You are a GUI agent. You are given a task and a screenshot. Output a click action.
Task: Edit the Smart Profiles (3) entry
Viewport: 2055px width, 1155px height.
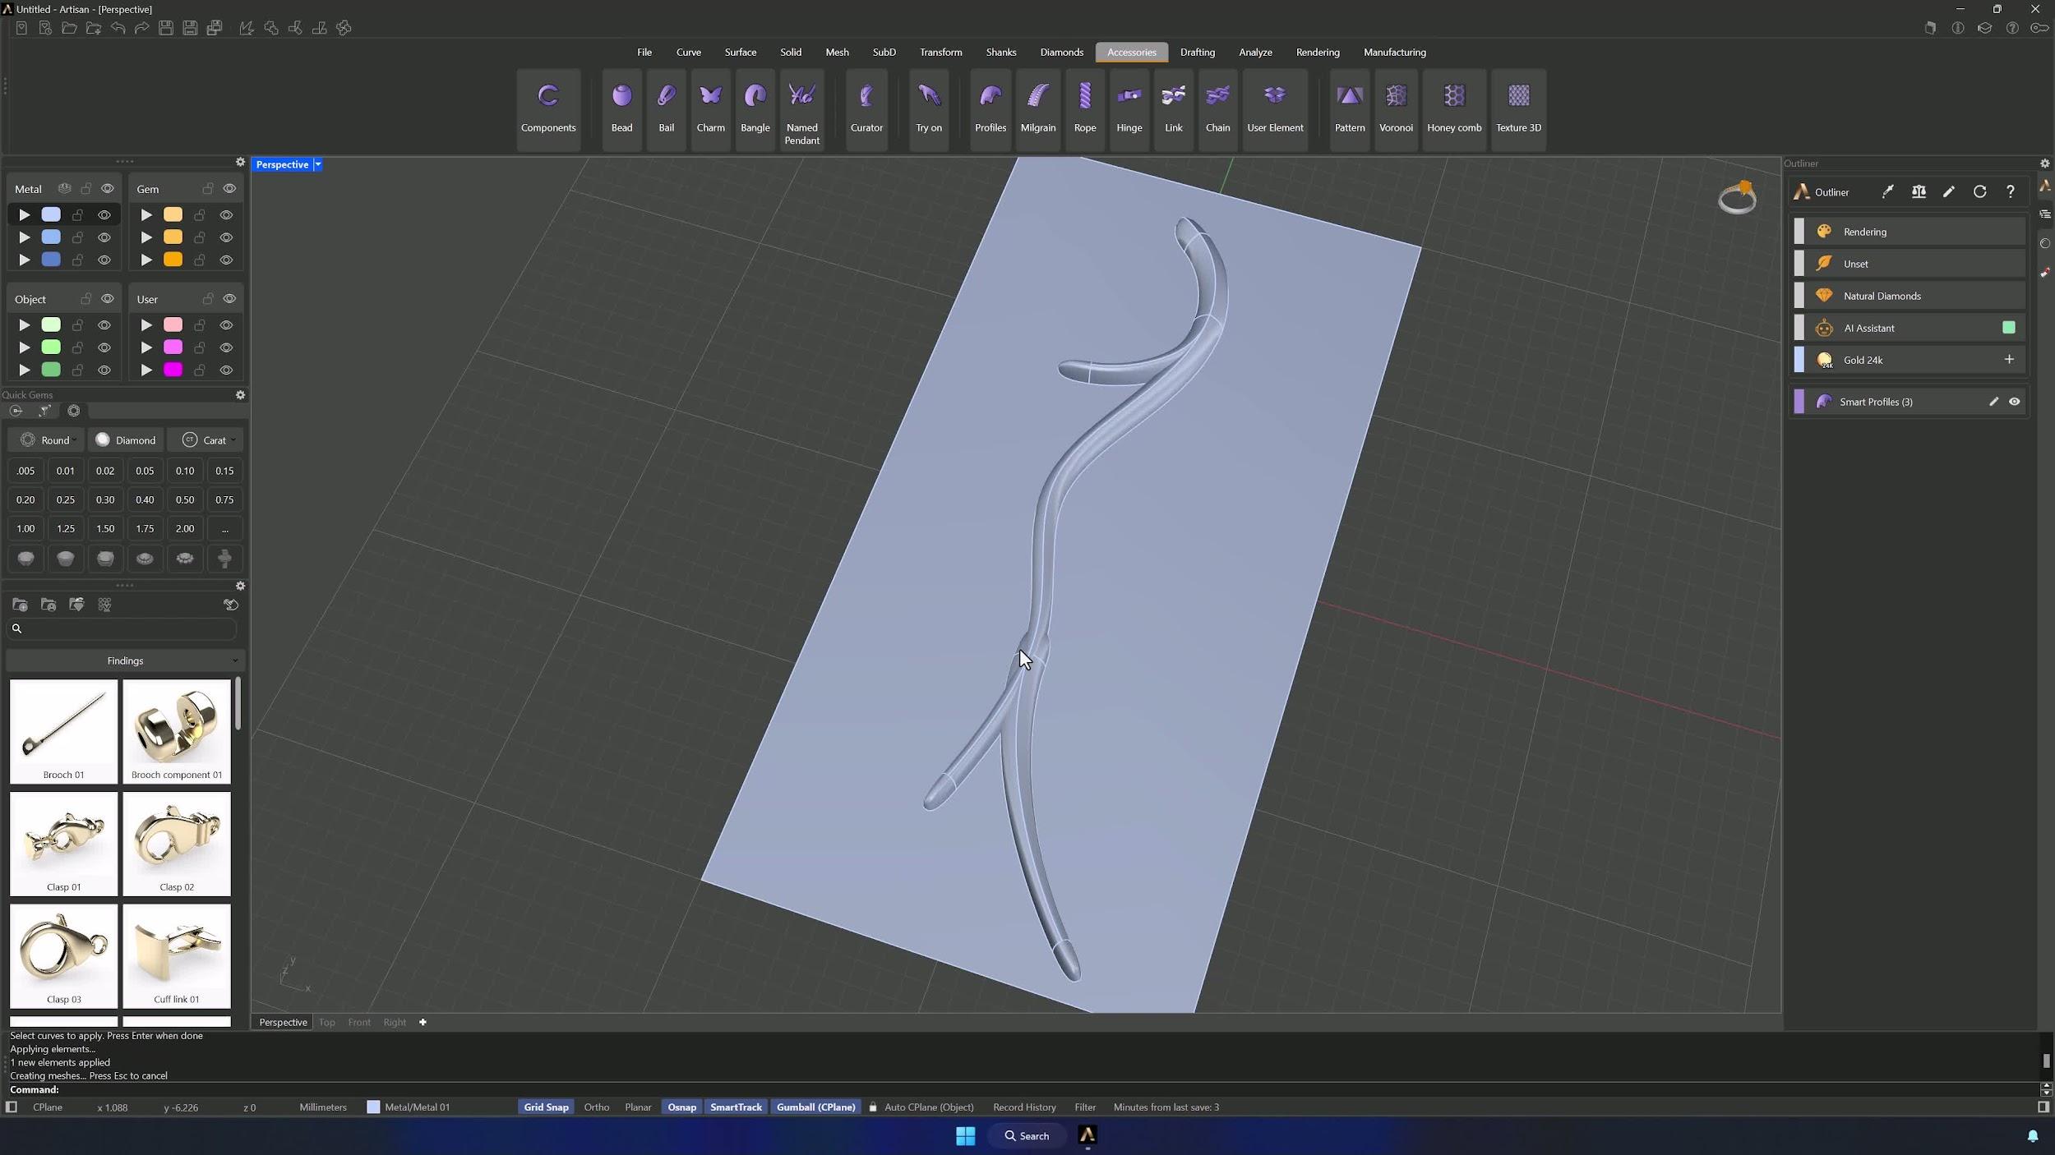1993,402
